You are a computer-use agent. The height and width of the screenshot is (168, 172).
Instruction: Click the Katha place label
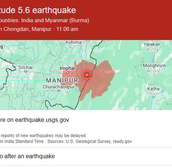153,89
